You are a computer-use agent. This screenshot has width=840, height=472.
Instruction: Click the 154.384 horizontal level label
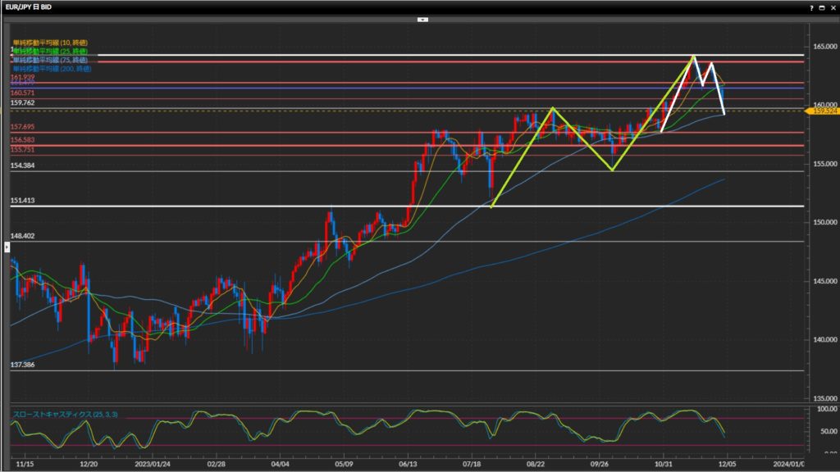(x=21, y=166)
